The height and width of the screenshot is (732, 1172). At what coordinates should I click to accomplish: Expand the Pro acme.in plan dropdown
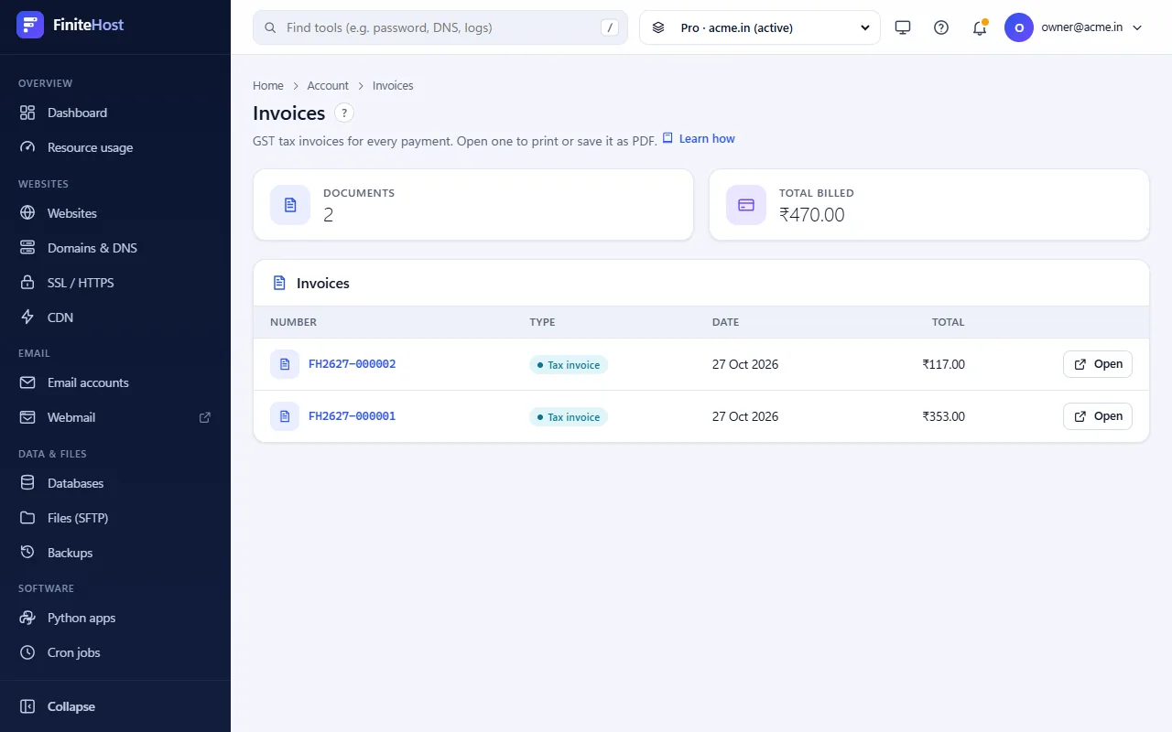click(760, 27)
